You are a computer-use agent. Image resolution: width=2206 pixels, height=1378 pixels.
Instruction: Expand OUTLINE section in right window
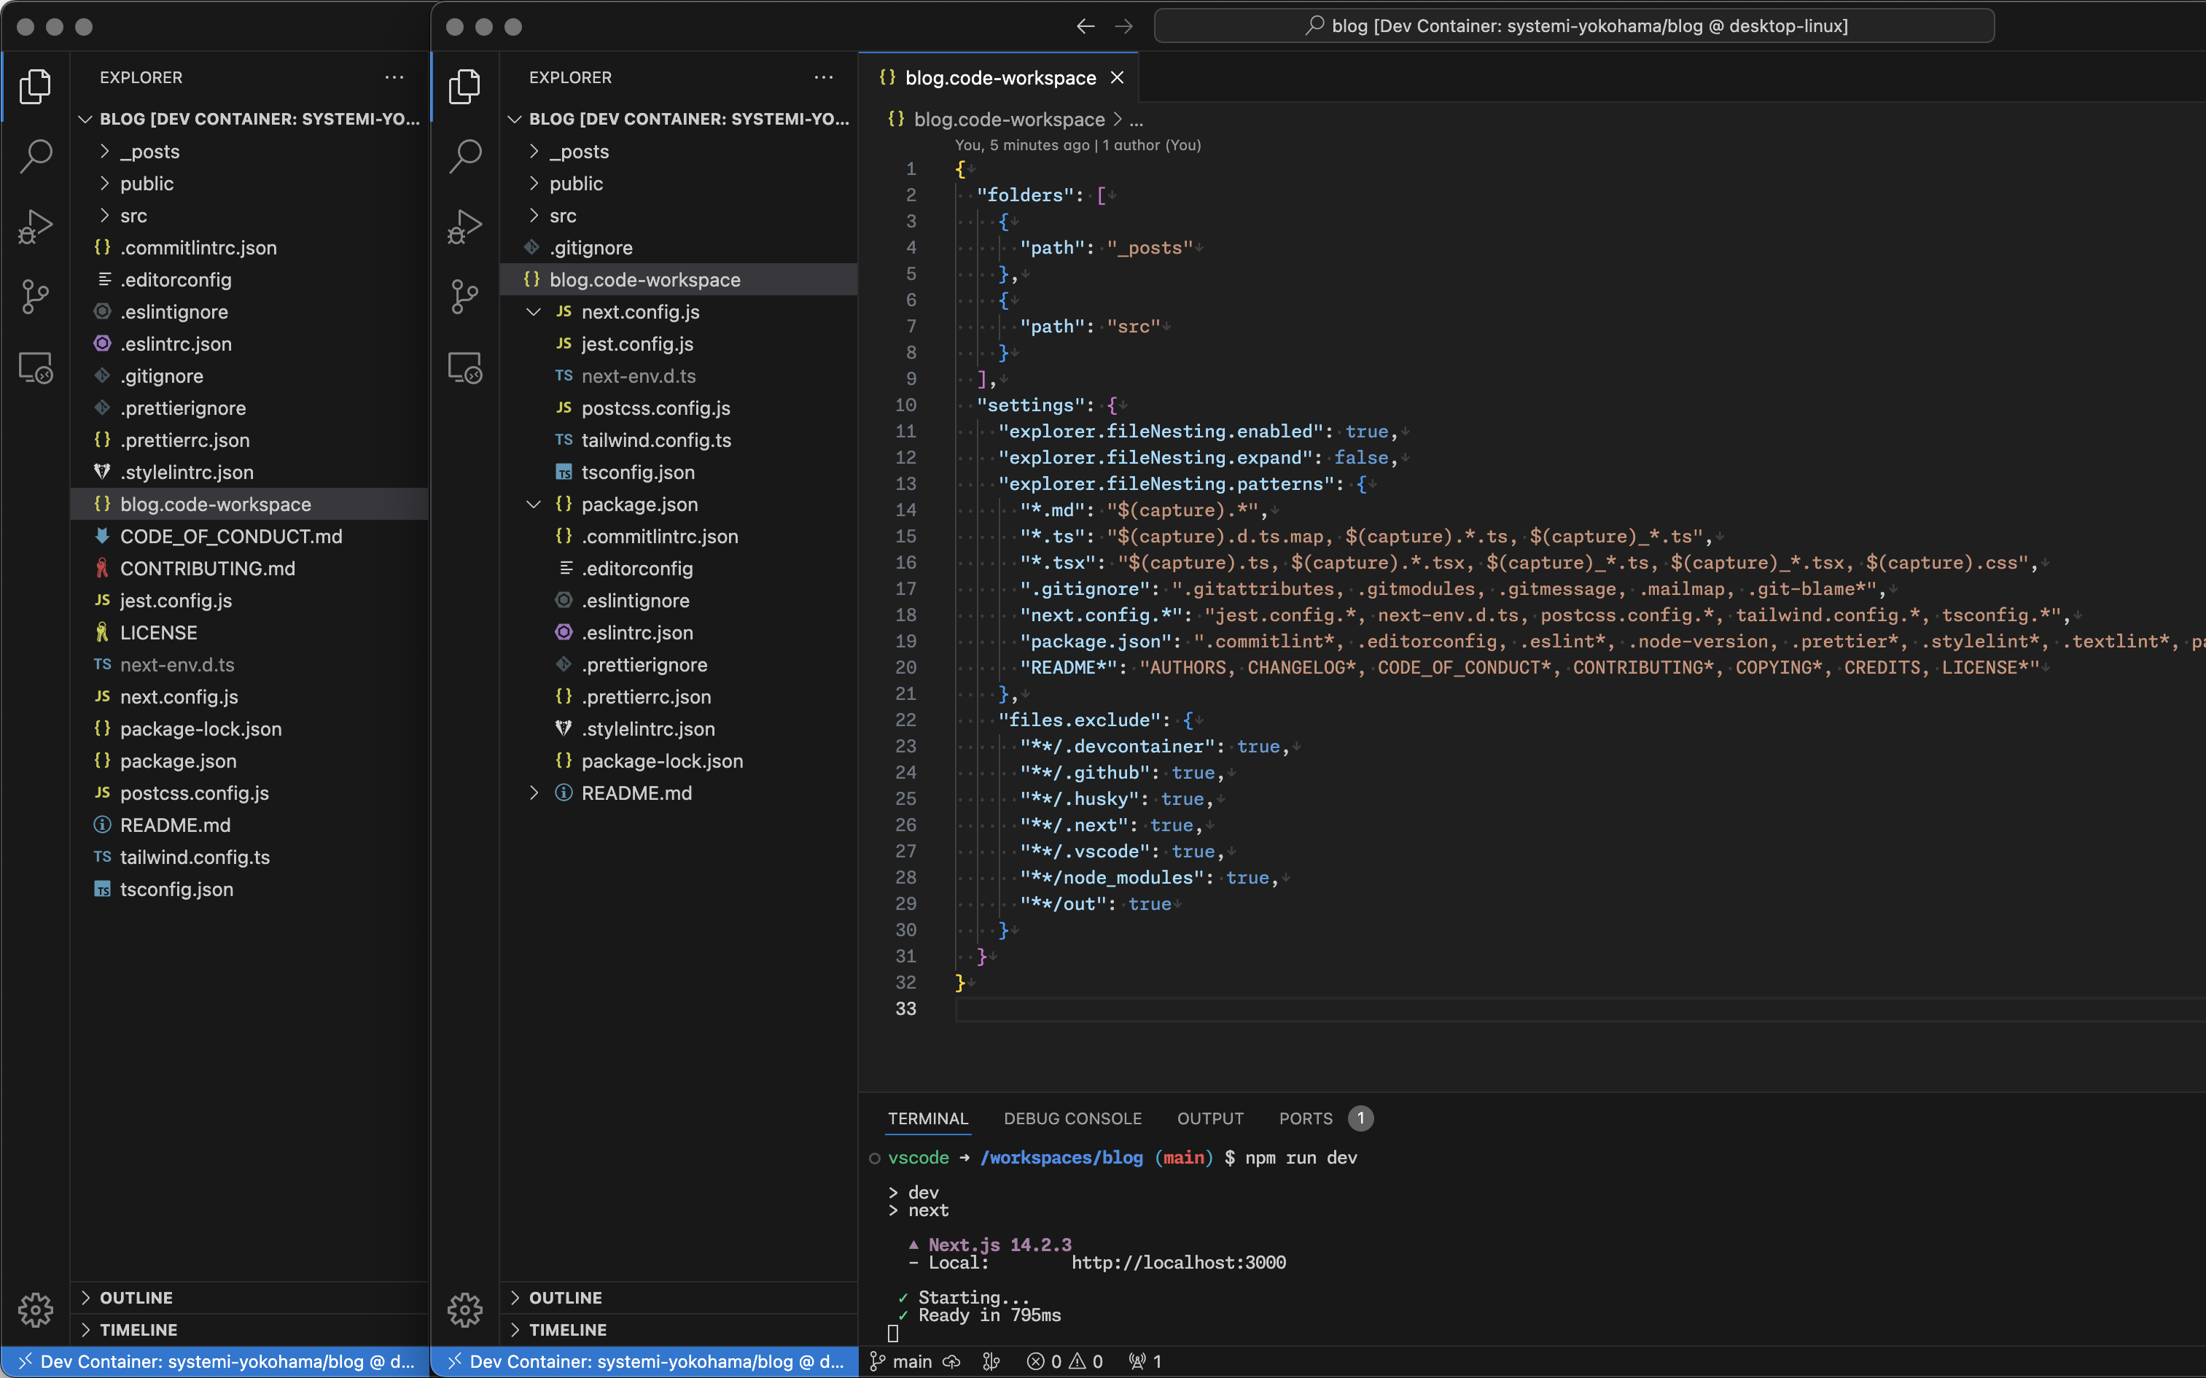point(679,1298)
